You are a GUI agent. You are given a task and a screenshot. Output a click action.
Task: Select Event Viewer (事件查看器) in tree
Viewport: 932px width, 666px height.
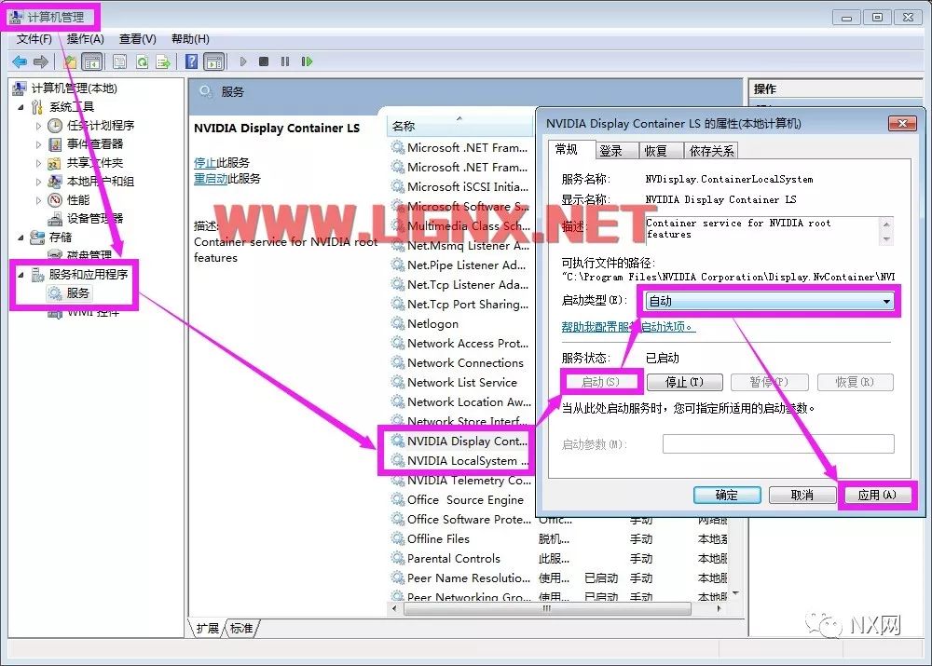[95, 143]
